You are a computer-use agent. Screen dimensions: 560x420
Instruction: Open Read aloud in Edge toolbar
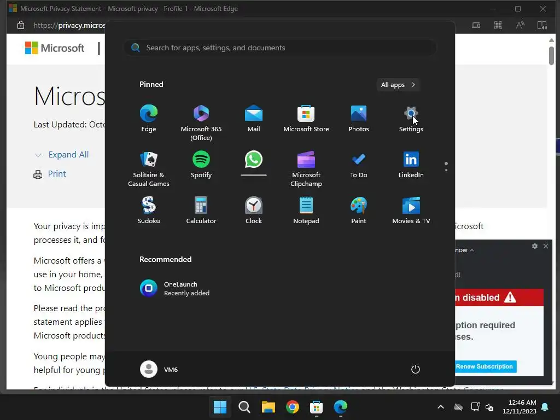click(x=520, y=25)
